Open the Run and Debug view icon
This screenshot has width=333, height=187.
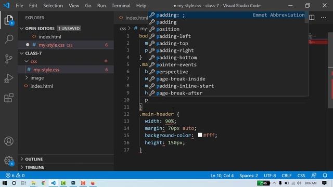point(9,78)
